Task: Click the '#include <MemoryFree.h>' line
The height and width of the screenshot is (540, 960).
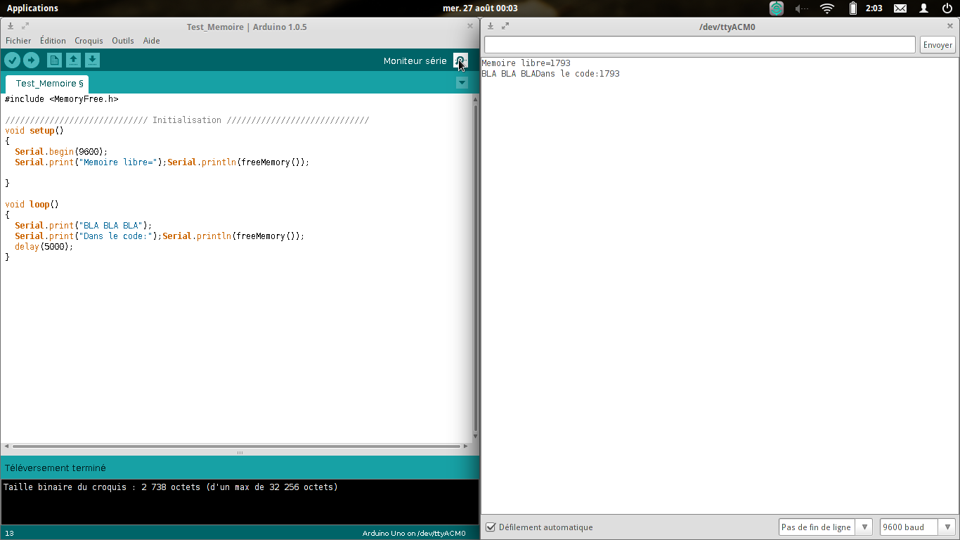Action: [x=62, y=99]
